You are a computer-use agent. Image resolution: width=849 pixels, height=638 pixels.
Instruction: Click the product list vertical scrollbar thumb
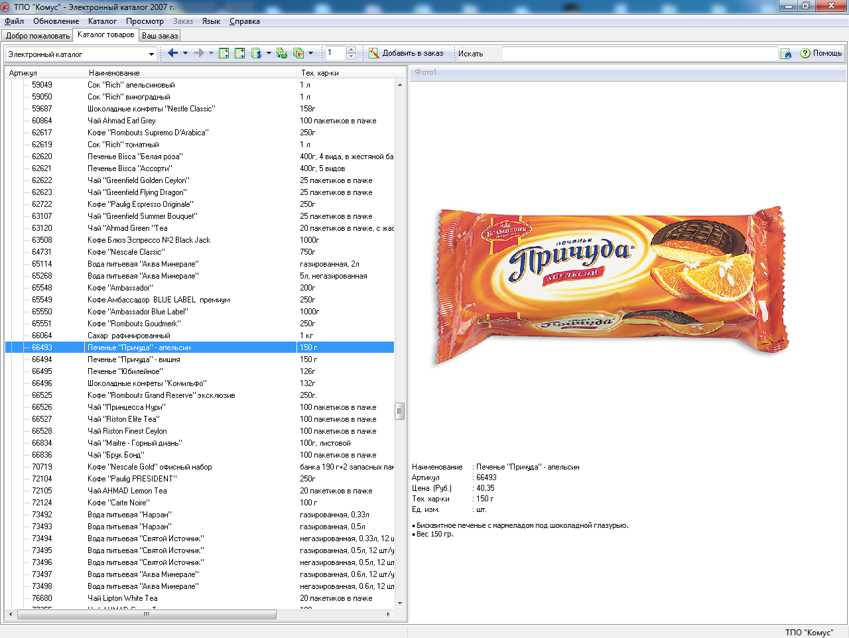coord(399,411)
